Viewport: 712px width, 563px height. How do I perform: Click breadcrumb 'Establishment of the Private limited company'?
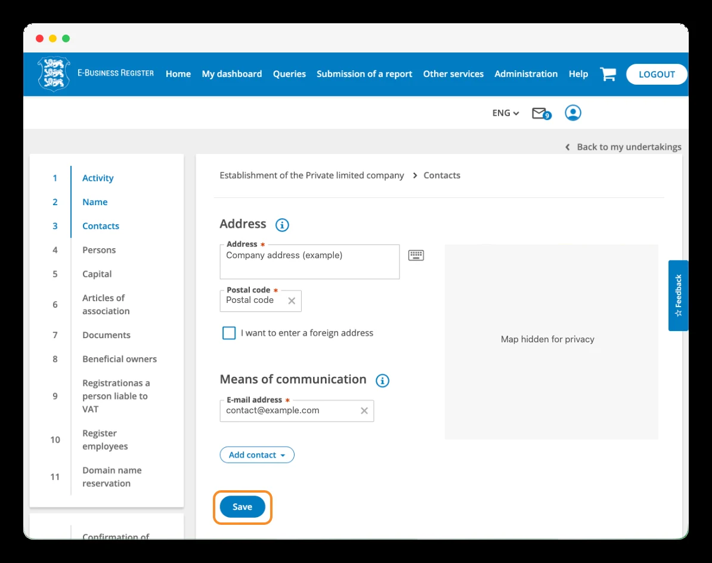[311, 175]
